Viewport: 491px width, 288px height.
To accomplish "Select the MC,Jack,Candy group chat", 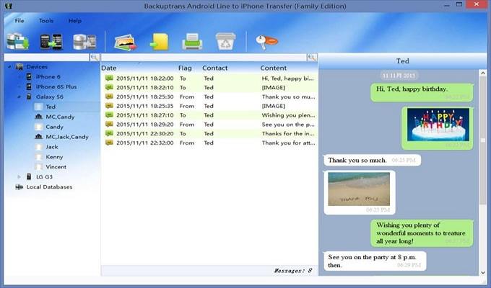I will coord(66,136).
